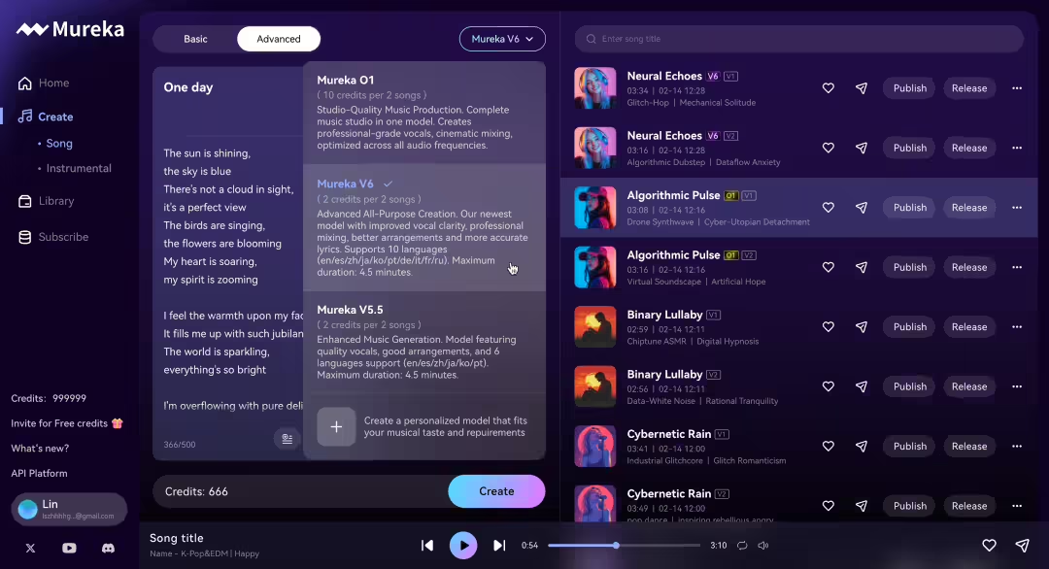Open more options for Binary Lullaby
The height and width of the screenshot is (569, 1049).
(x=1017, y=326)
